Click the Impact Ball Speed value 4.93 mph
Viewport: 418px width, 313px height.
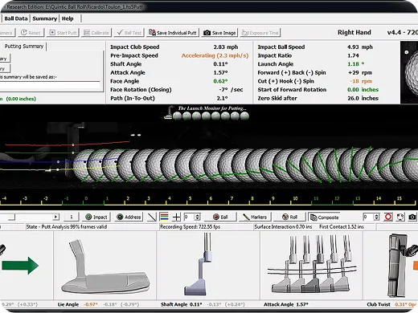pyautogui.click(x=359, y=47)
